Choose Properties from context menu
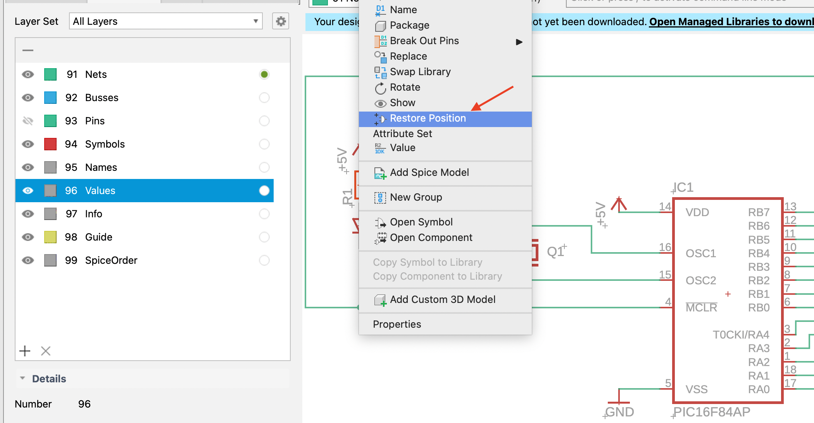 pyautogui.click(x=397, y=324)
